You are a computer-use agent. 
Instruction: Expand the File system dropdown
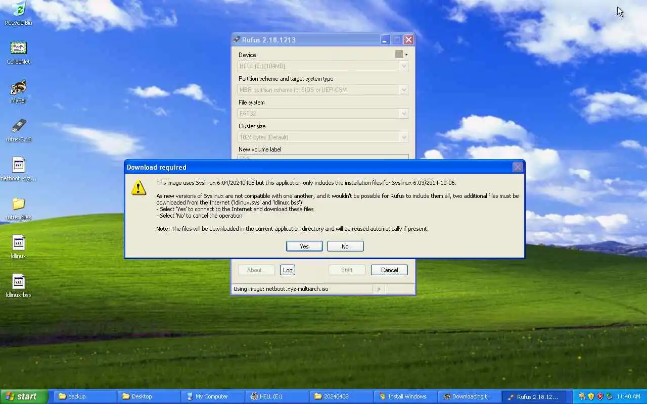404,113
